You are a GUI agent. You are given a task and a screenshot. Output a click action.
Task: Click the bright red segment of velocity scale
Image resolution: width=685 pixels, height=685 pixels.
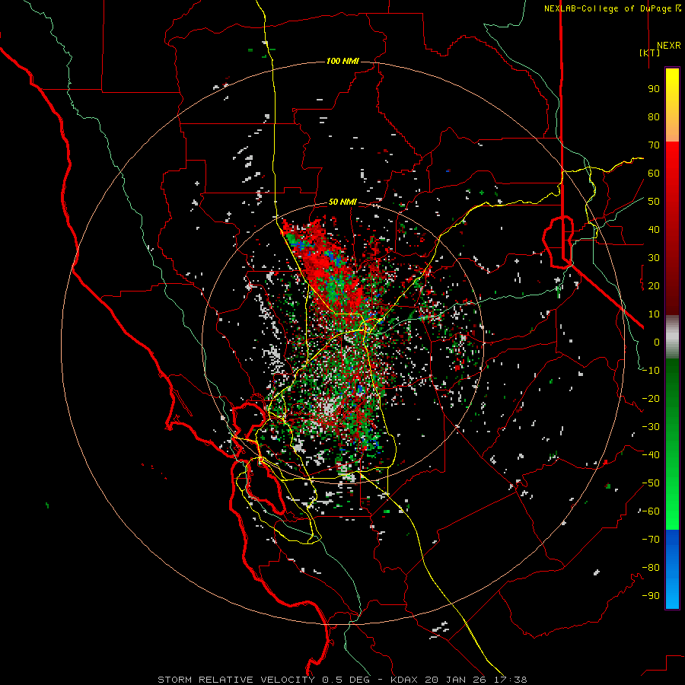672,161
